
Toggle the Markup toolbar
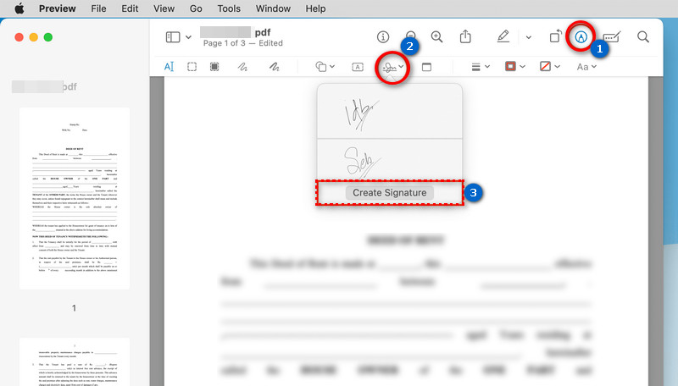[581, 37]
